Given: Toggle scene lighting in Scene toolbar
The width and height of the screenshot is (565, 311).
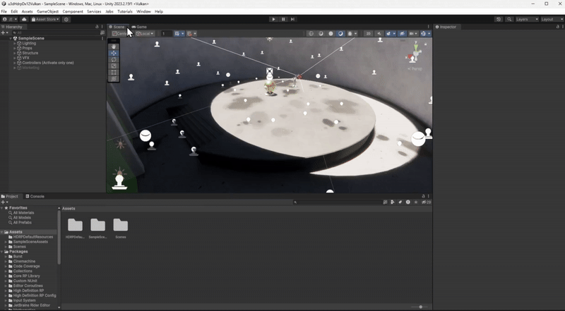Looking at the screenshot, I should pyautogui.click(x=378, y=33).
